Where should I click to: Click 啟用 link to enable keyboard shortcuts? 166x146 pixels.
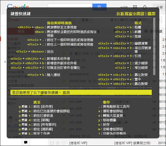[x=66, y=93]
